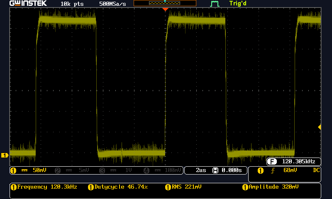This screenshot has width=332, height=199.
Task: Click the waveform memory overview bar
Action: coord(165,3)
